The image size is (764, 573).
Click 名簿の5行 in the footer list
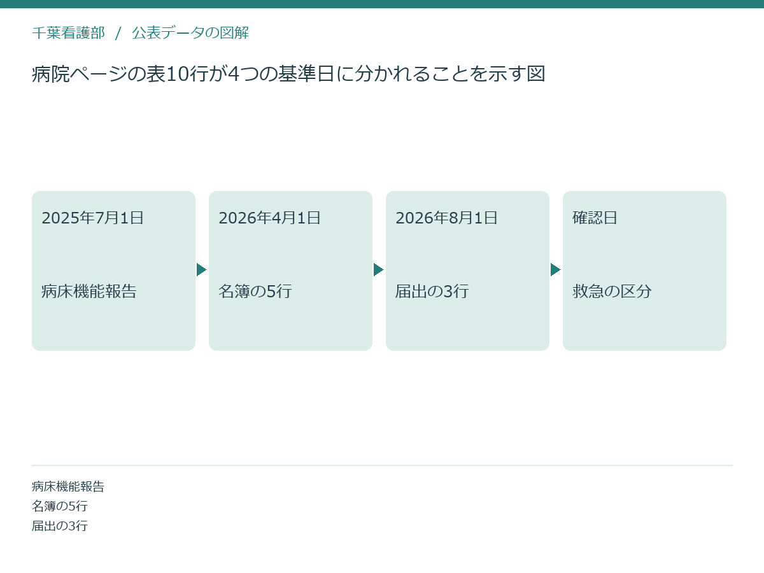point(60,507)
